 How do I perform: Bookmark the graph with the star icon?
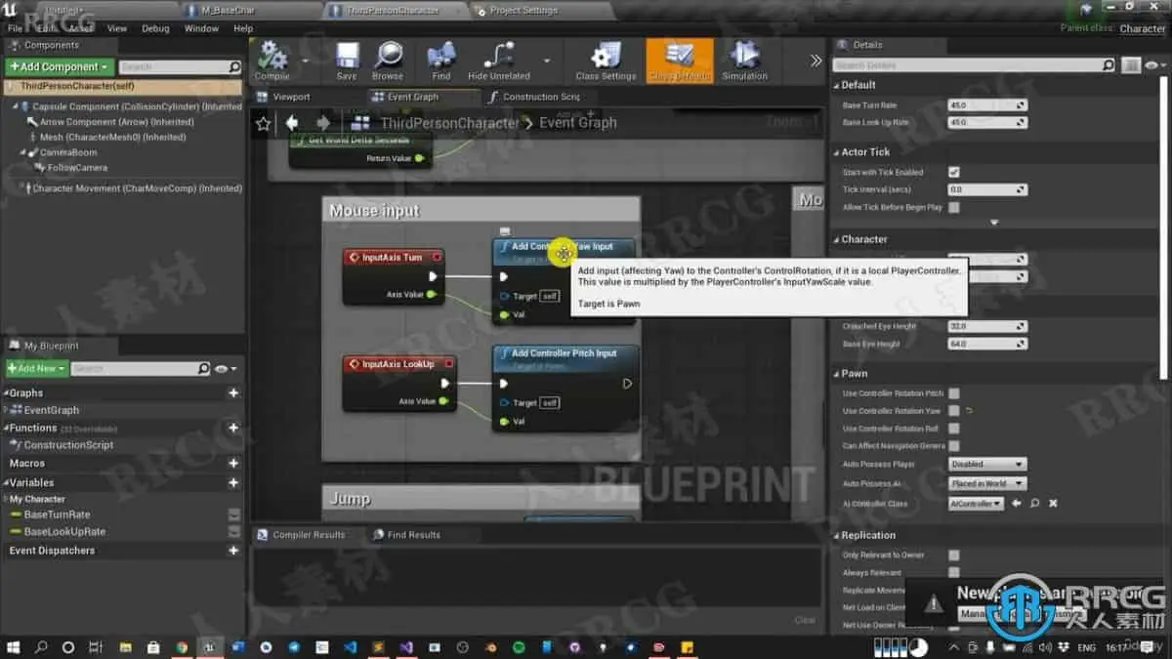(x=263, y=123)
